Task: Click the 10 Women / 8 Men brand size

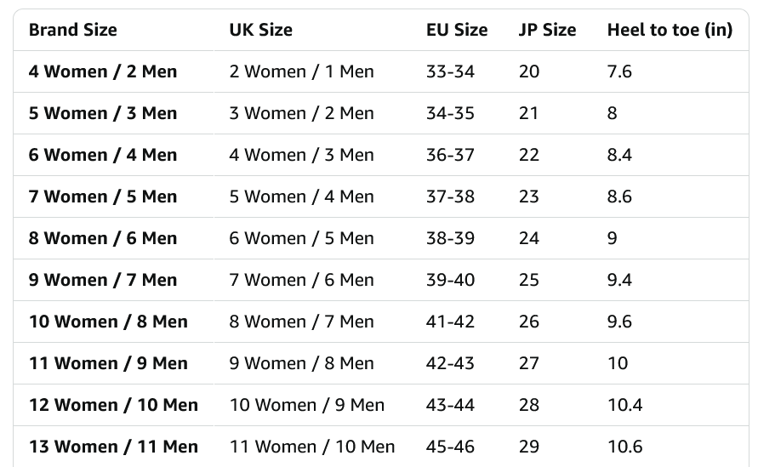Action: (108, 322)
